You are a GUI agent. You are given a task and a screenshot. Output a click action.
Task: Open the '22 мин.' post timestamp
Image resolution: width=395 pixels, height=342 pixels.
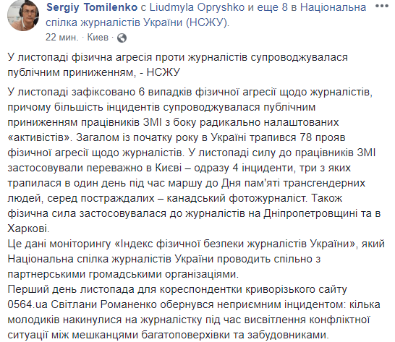click(x=62, y=38)
